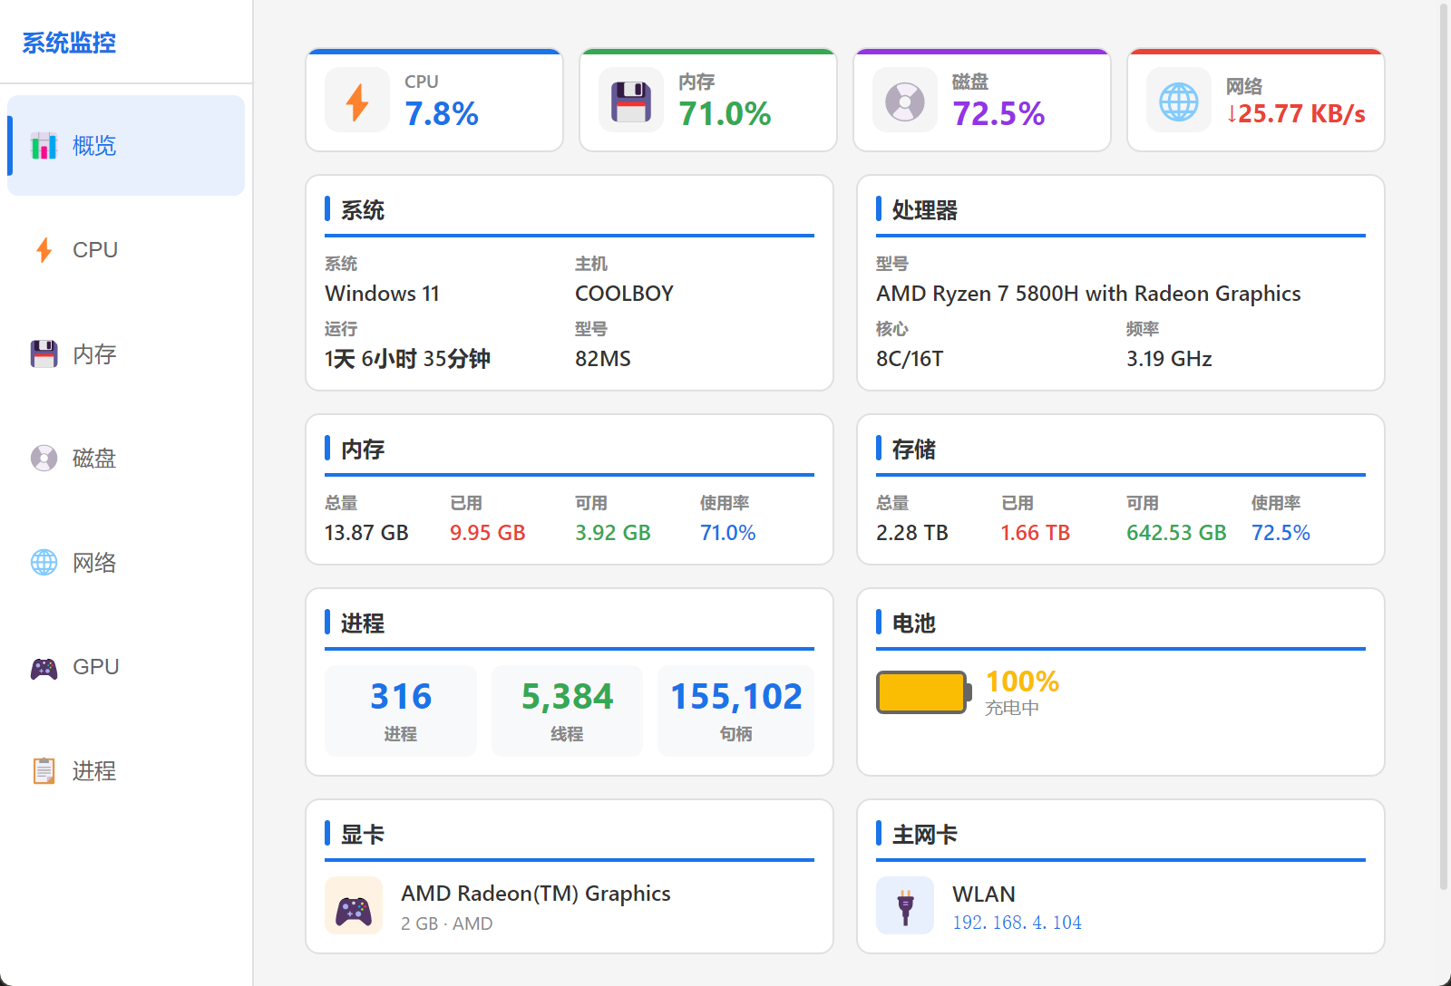Click the 316 进程 count tile

pos(401,710)
